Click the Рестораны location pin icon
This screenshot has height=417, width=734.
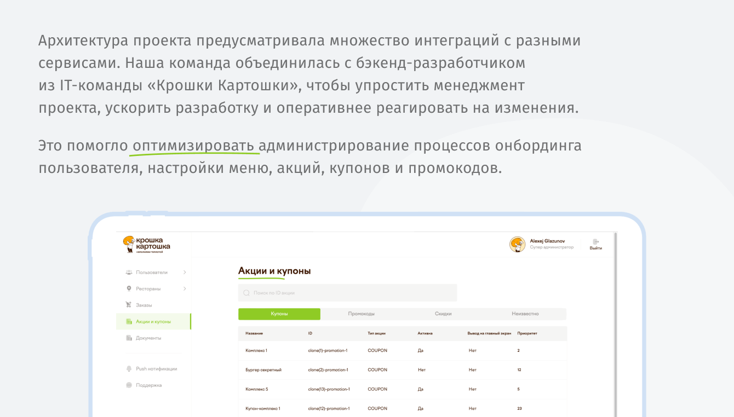click(129, 288)
